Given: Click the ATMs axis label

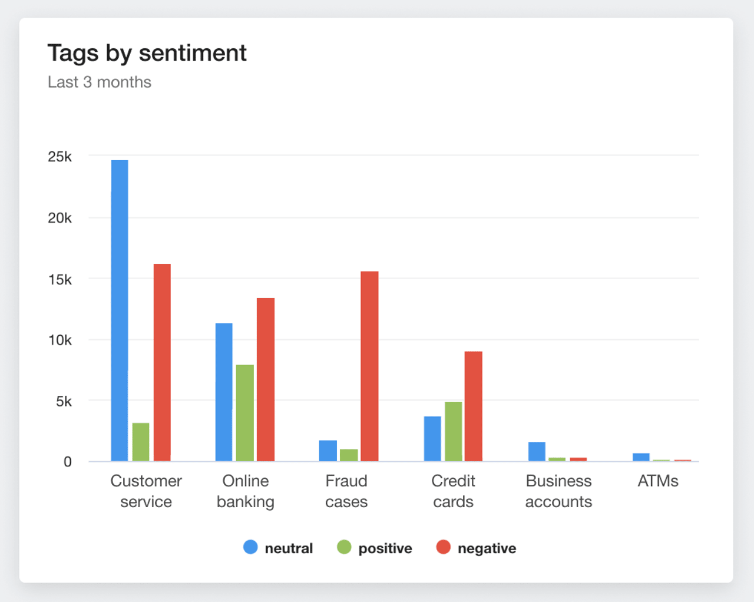Looking at the screenshot, I should tap(657, 481).
